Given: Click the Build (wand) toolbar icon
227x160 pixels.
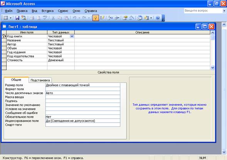Looking at the screenshot, I should (131, 18).
